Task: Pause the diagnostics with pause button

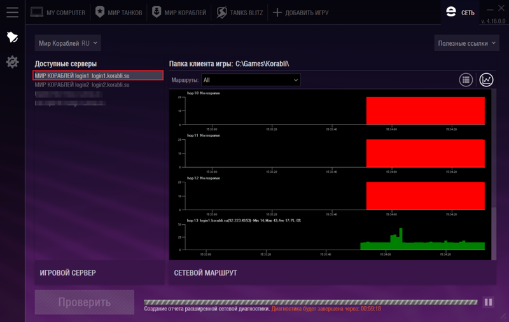Action: [488, 302]
